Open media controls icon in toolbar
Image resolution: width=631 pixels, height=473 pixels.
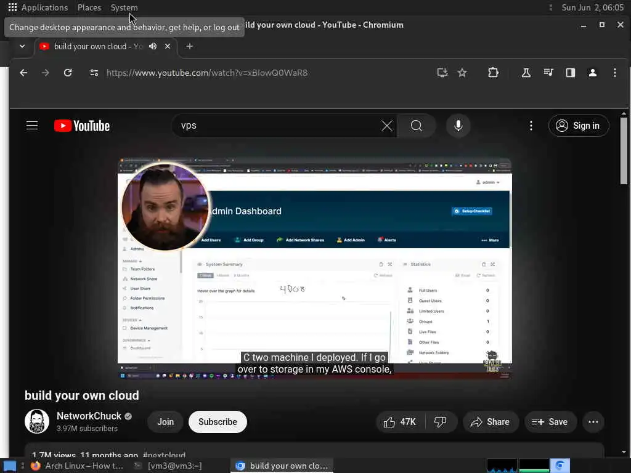click(x=548, y=73)
